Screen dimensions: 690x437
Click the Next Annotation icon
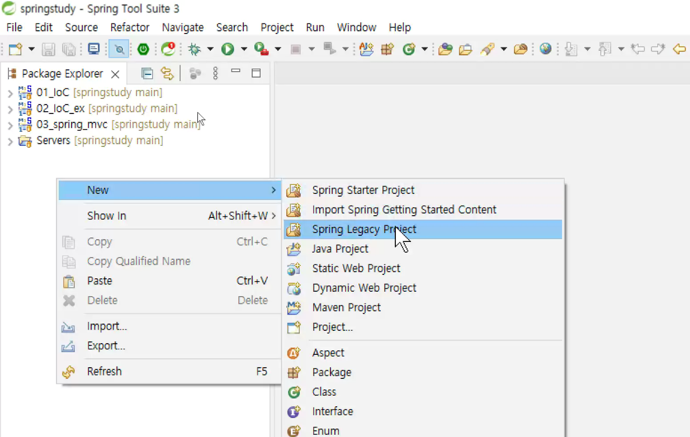(x=571, y=49)
